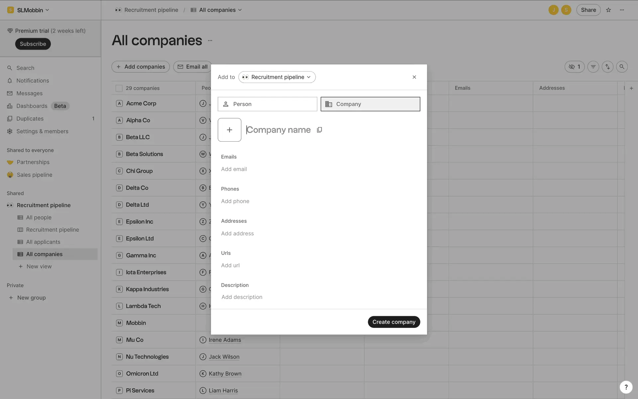
Task: Toggle hidden fields eye button
Action: point(575,67)
